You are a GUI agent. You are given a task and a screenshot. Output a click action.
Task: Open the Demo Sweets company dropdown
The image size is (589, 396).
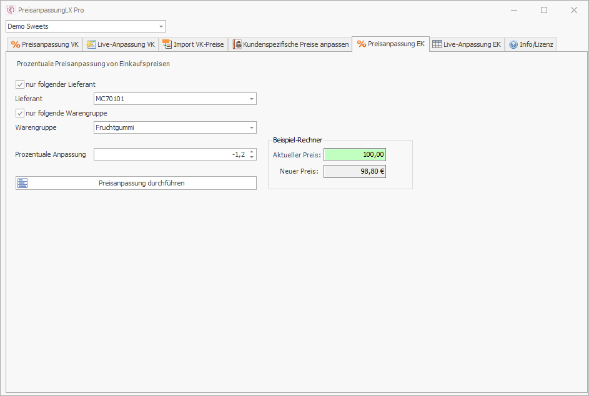point(161,26)
